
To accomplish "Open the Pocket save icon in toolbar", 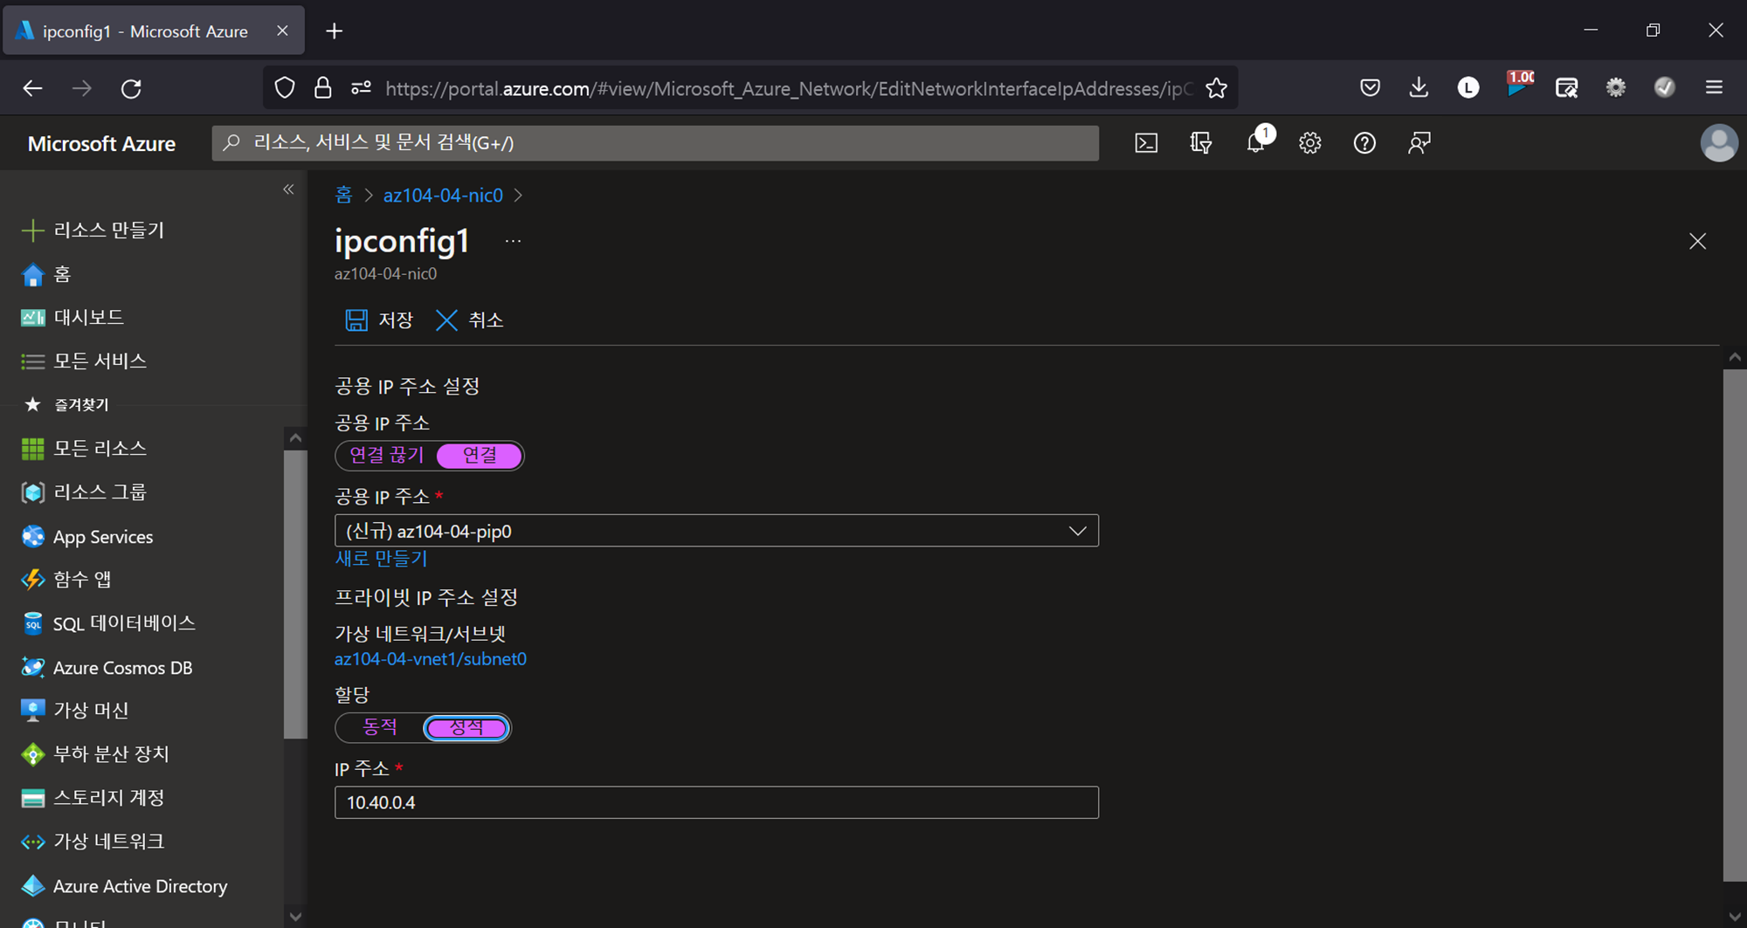I will click(x=1370, y=87).
